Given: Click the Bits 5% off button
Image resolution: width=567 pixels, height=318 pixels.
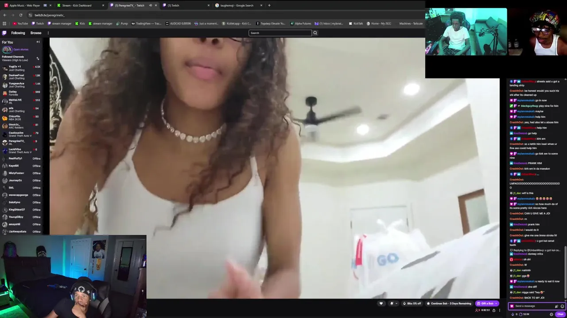Looking at the screenshot, I should 412,303.
